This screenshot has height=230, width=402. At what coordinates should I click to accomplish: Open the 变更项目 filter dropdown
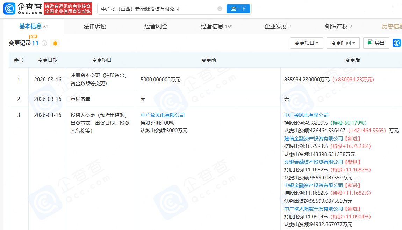point(307,43)
